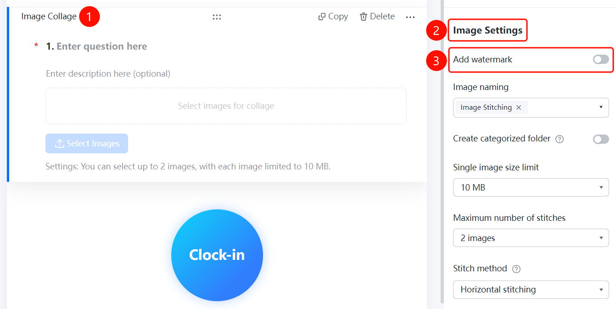The image size is (616, 309).
Task: Open the Single image size limit dropdown
Action: pos(531,187)
